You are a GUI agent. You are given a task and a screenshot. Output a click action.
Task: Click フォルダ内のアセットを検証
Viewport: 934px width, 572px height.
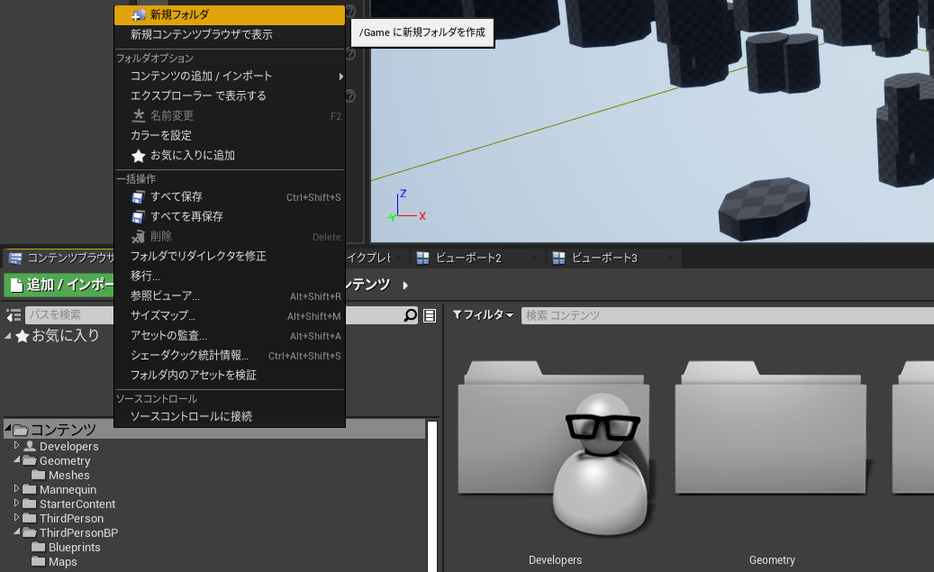tap(230, 376)
